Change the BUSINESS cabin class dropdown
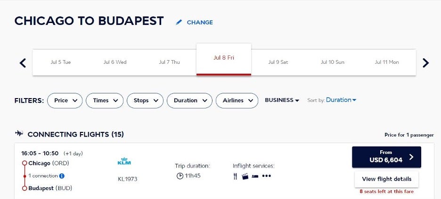 coord(282,100)
